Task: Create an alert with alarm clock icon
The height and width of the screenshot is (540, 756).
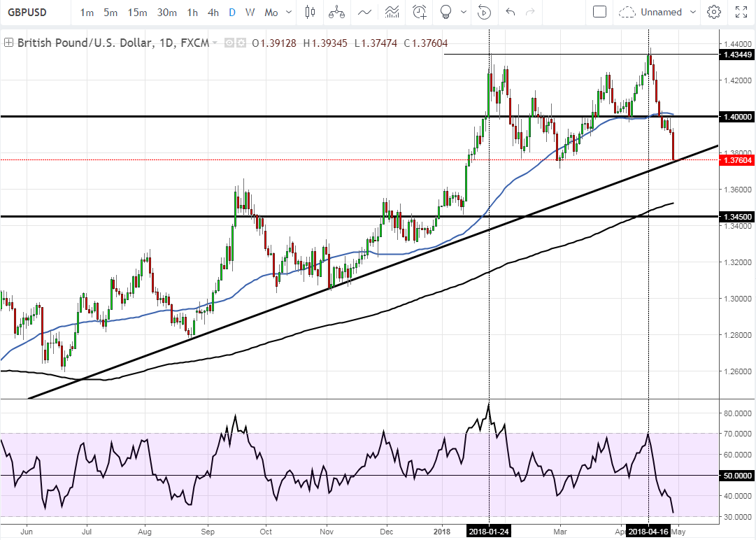Action: tap(420, 12)
